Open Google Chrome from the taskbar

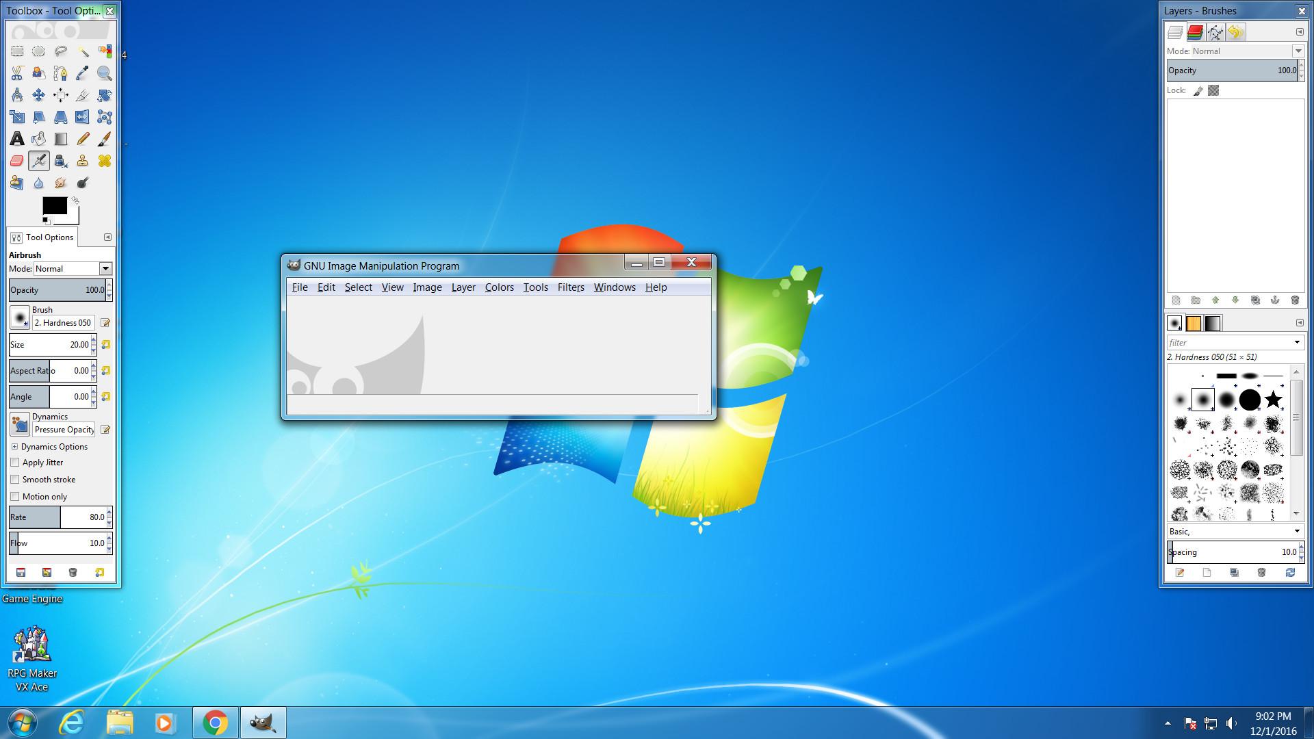click(x=215, y=723)
